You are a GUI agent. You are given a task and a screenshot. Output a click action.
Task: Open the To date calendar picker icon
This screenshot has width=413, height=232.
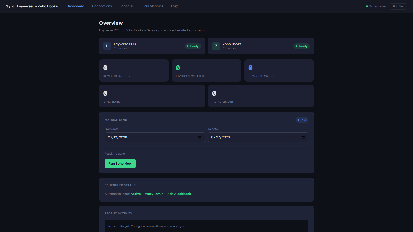[303, 137]
